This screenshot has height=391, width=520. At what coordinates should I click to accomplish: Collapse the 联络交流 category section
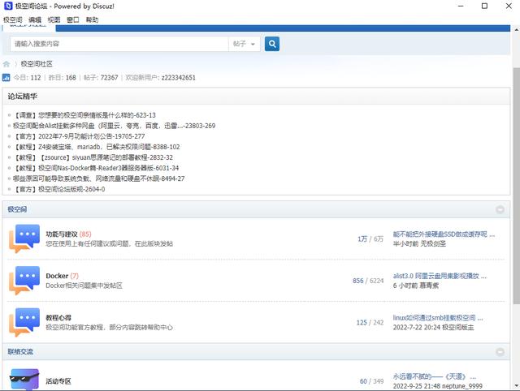point(500,351)
